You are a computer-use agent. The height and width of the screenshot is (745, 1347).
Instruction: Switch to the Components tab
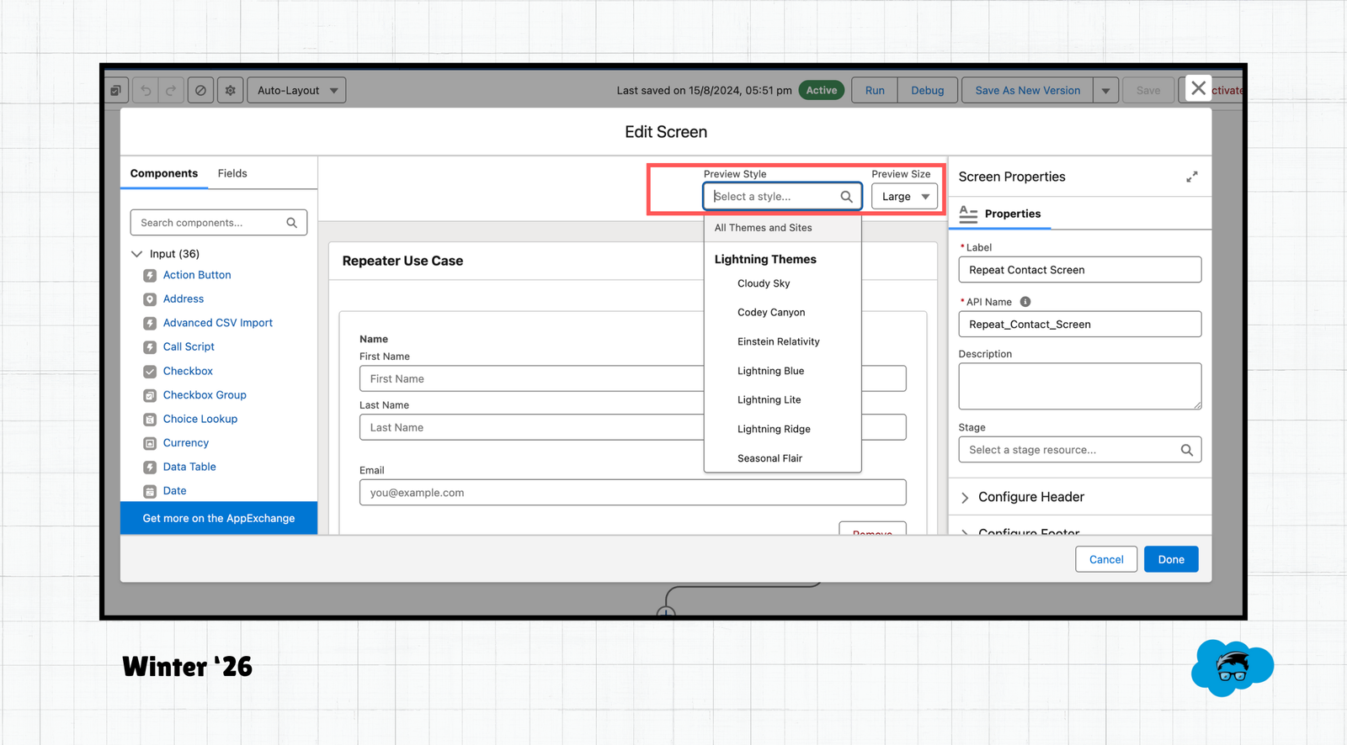tap(164, 173)
